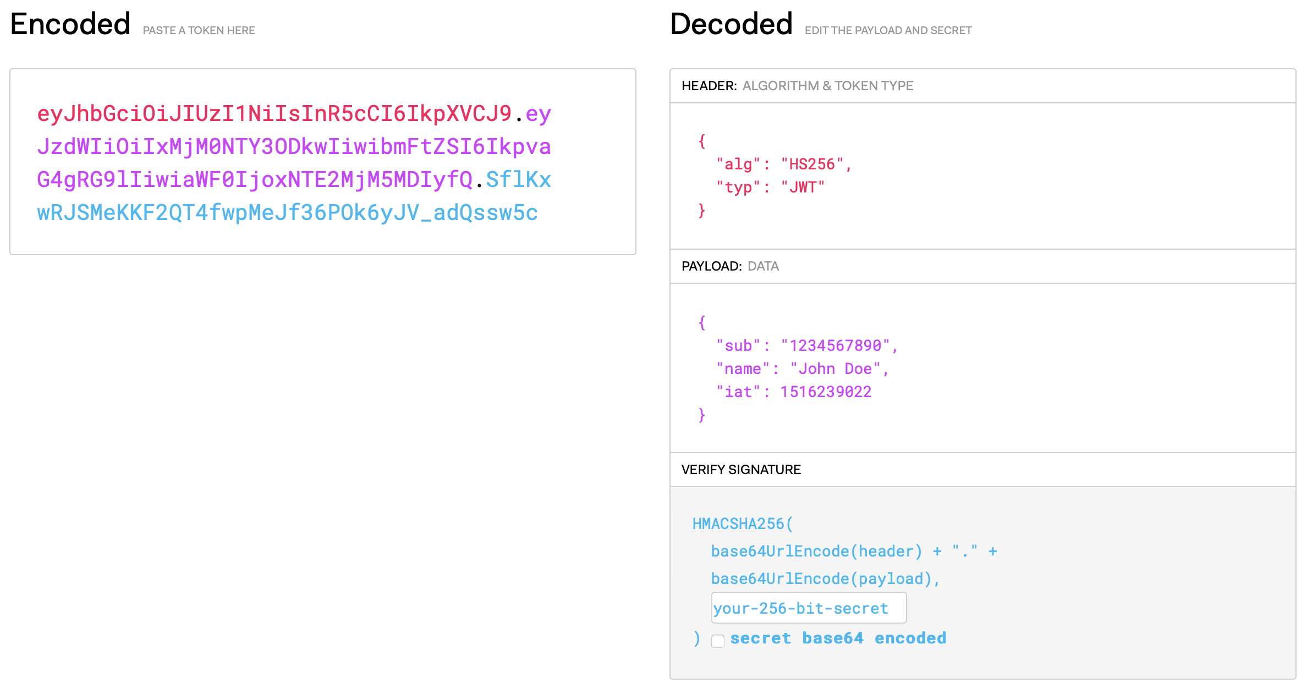Click the base64UrlEncode(payload) line

click(x=825, y=579)
